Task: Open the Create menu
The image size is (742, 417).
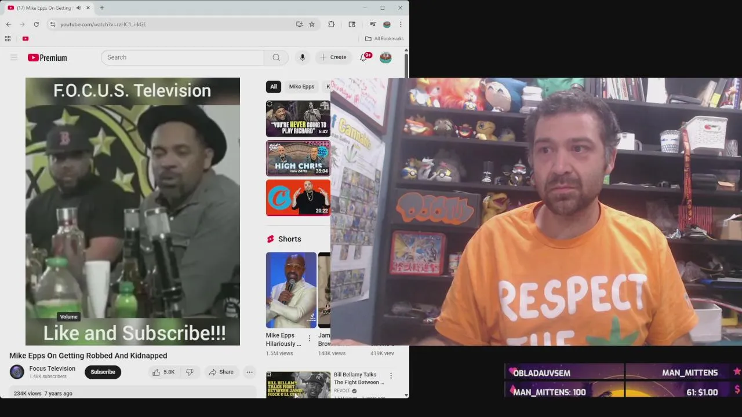Action: 333,57
